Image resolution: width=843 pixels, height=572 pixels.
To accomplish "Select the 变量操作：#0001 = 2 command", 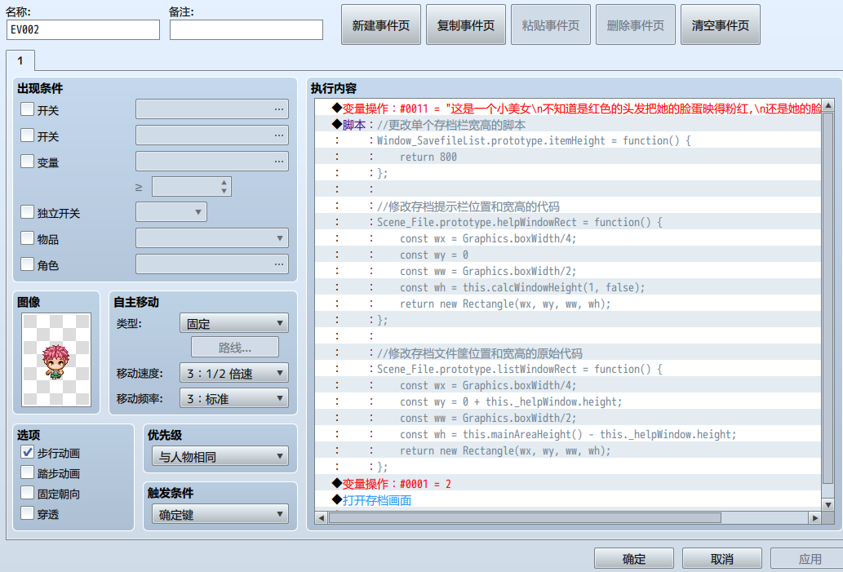I will [568, 484].
